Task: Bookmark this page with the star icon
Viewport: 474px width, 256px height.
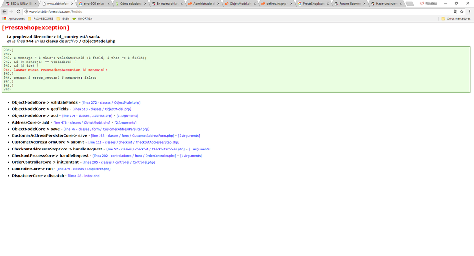Action: pos(462,11)
